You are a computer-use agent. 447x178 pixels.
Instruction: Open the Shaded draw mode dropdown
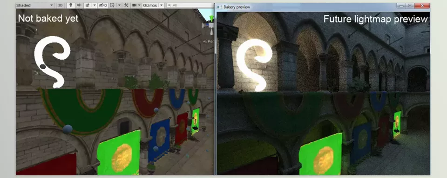[35, 6]
